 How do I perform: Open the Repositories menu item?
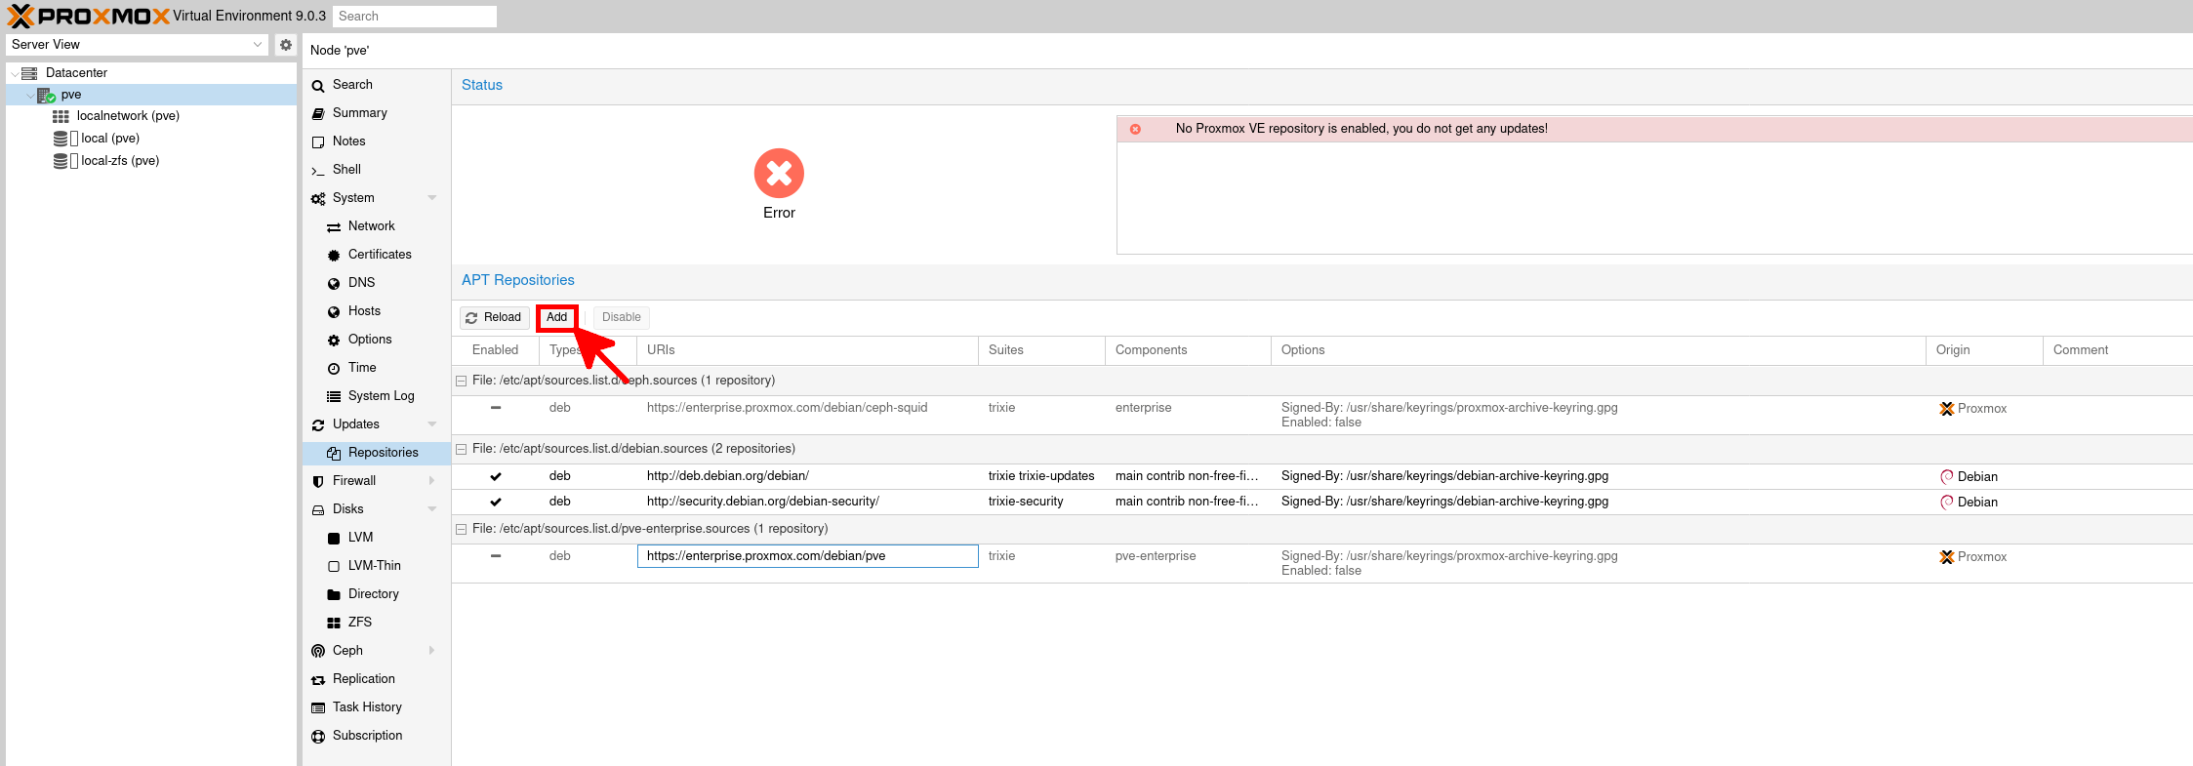[376, 453]
